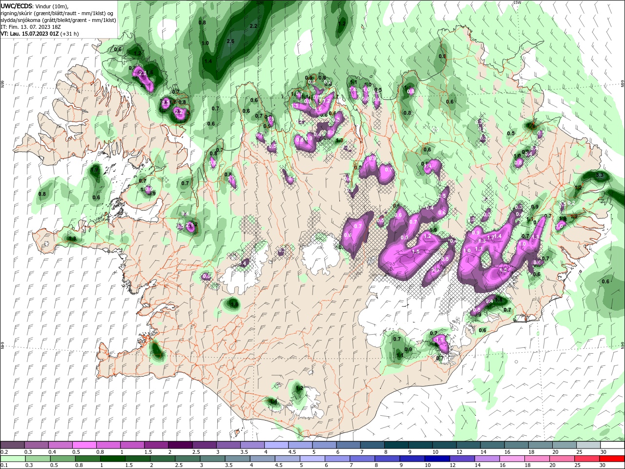Image resolution: width=625 pixels, height=469 pixels.
Task: Select the 'Vindur (10m)' header label
Action: 52,6
